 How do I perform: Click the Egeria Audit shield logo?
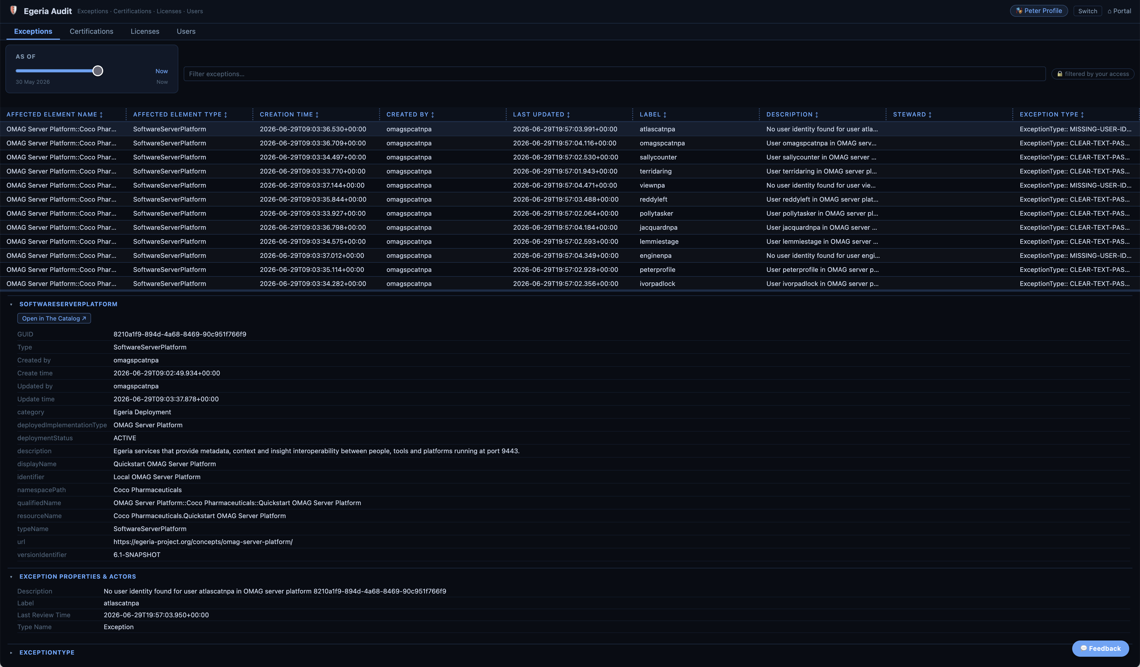coord(14,11)
